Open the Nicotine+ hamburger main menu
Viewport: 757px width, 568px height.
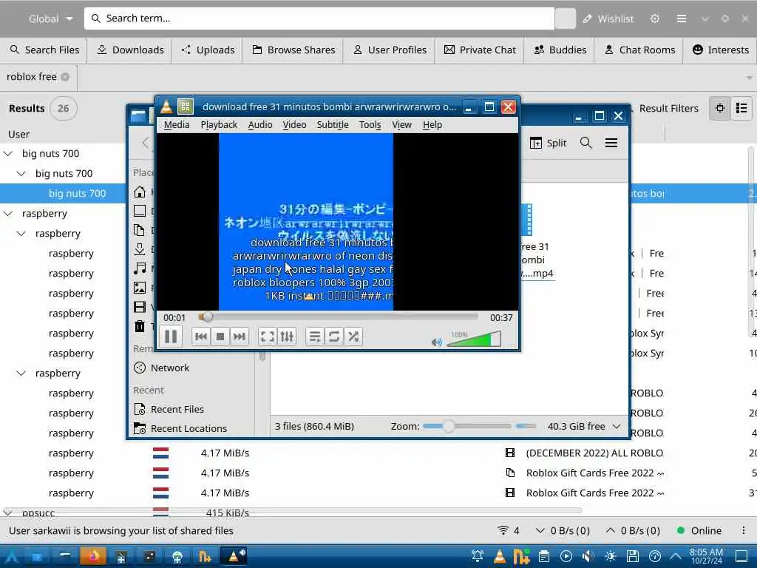coord(681,18)
